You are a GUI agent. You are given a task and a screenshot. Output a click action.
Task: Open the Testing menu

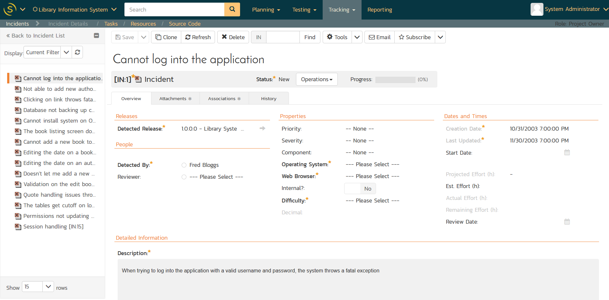[304, 10]
